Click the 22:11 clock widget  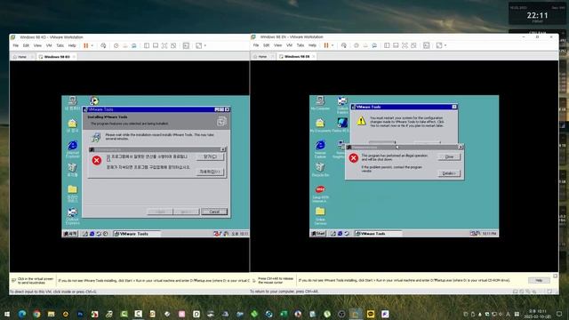point(537,15)
